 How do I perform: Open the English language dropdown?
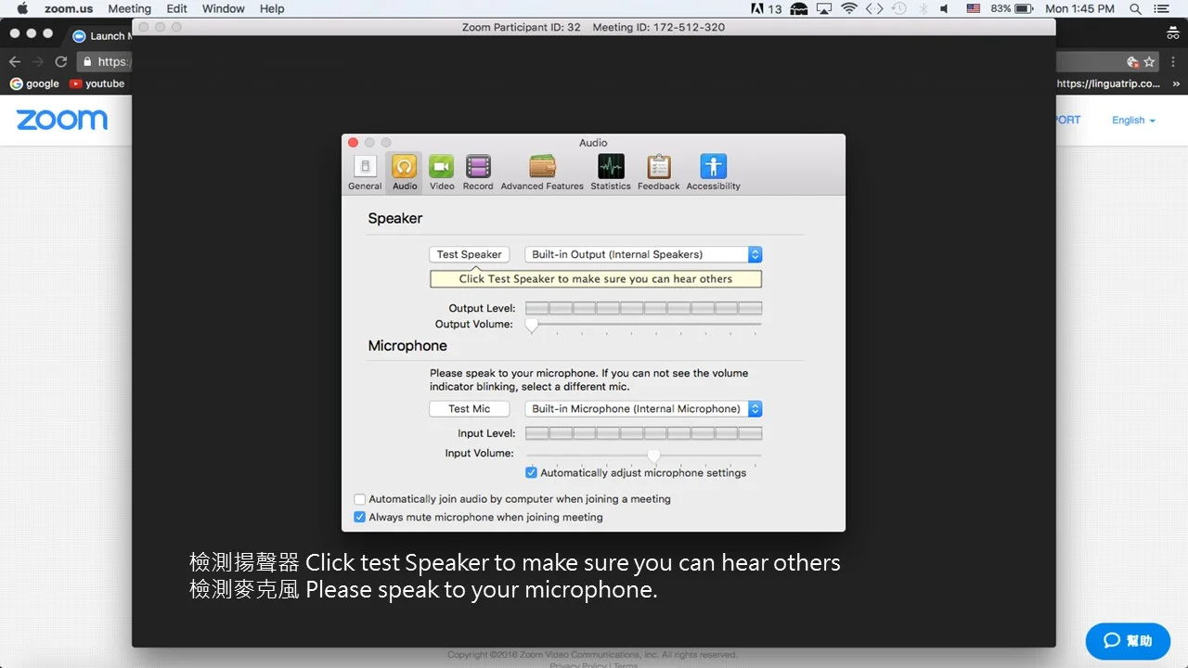tap(1133, 121)
